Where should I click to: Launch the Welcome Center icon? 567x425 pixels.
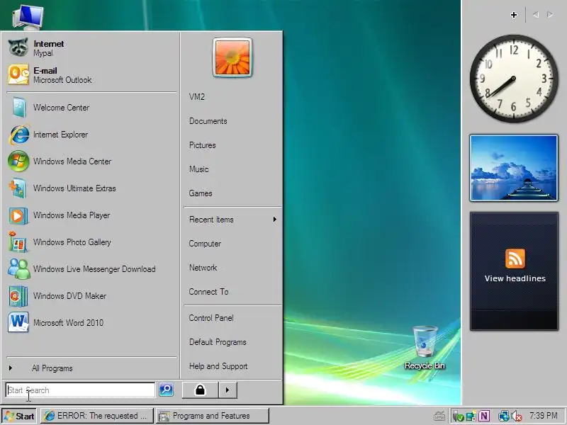point(18,108)
